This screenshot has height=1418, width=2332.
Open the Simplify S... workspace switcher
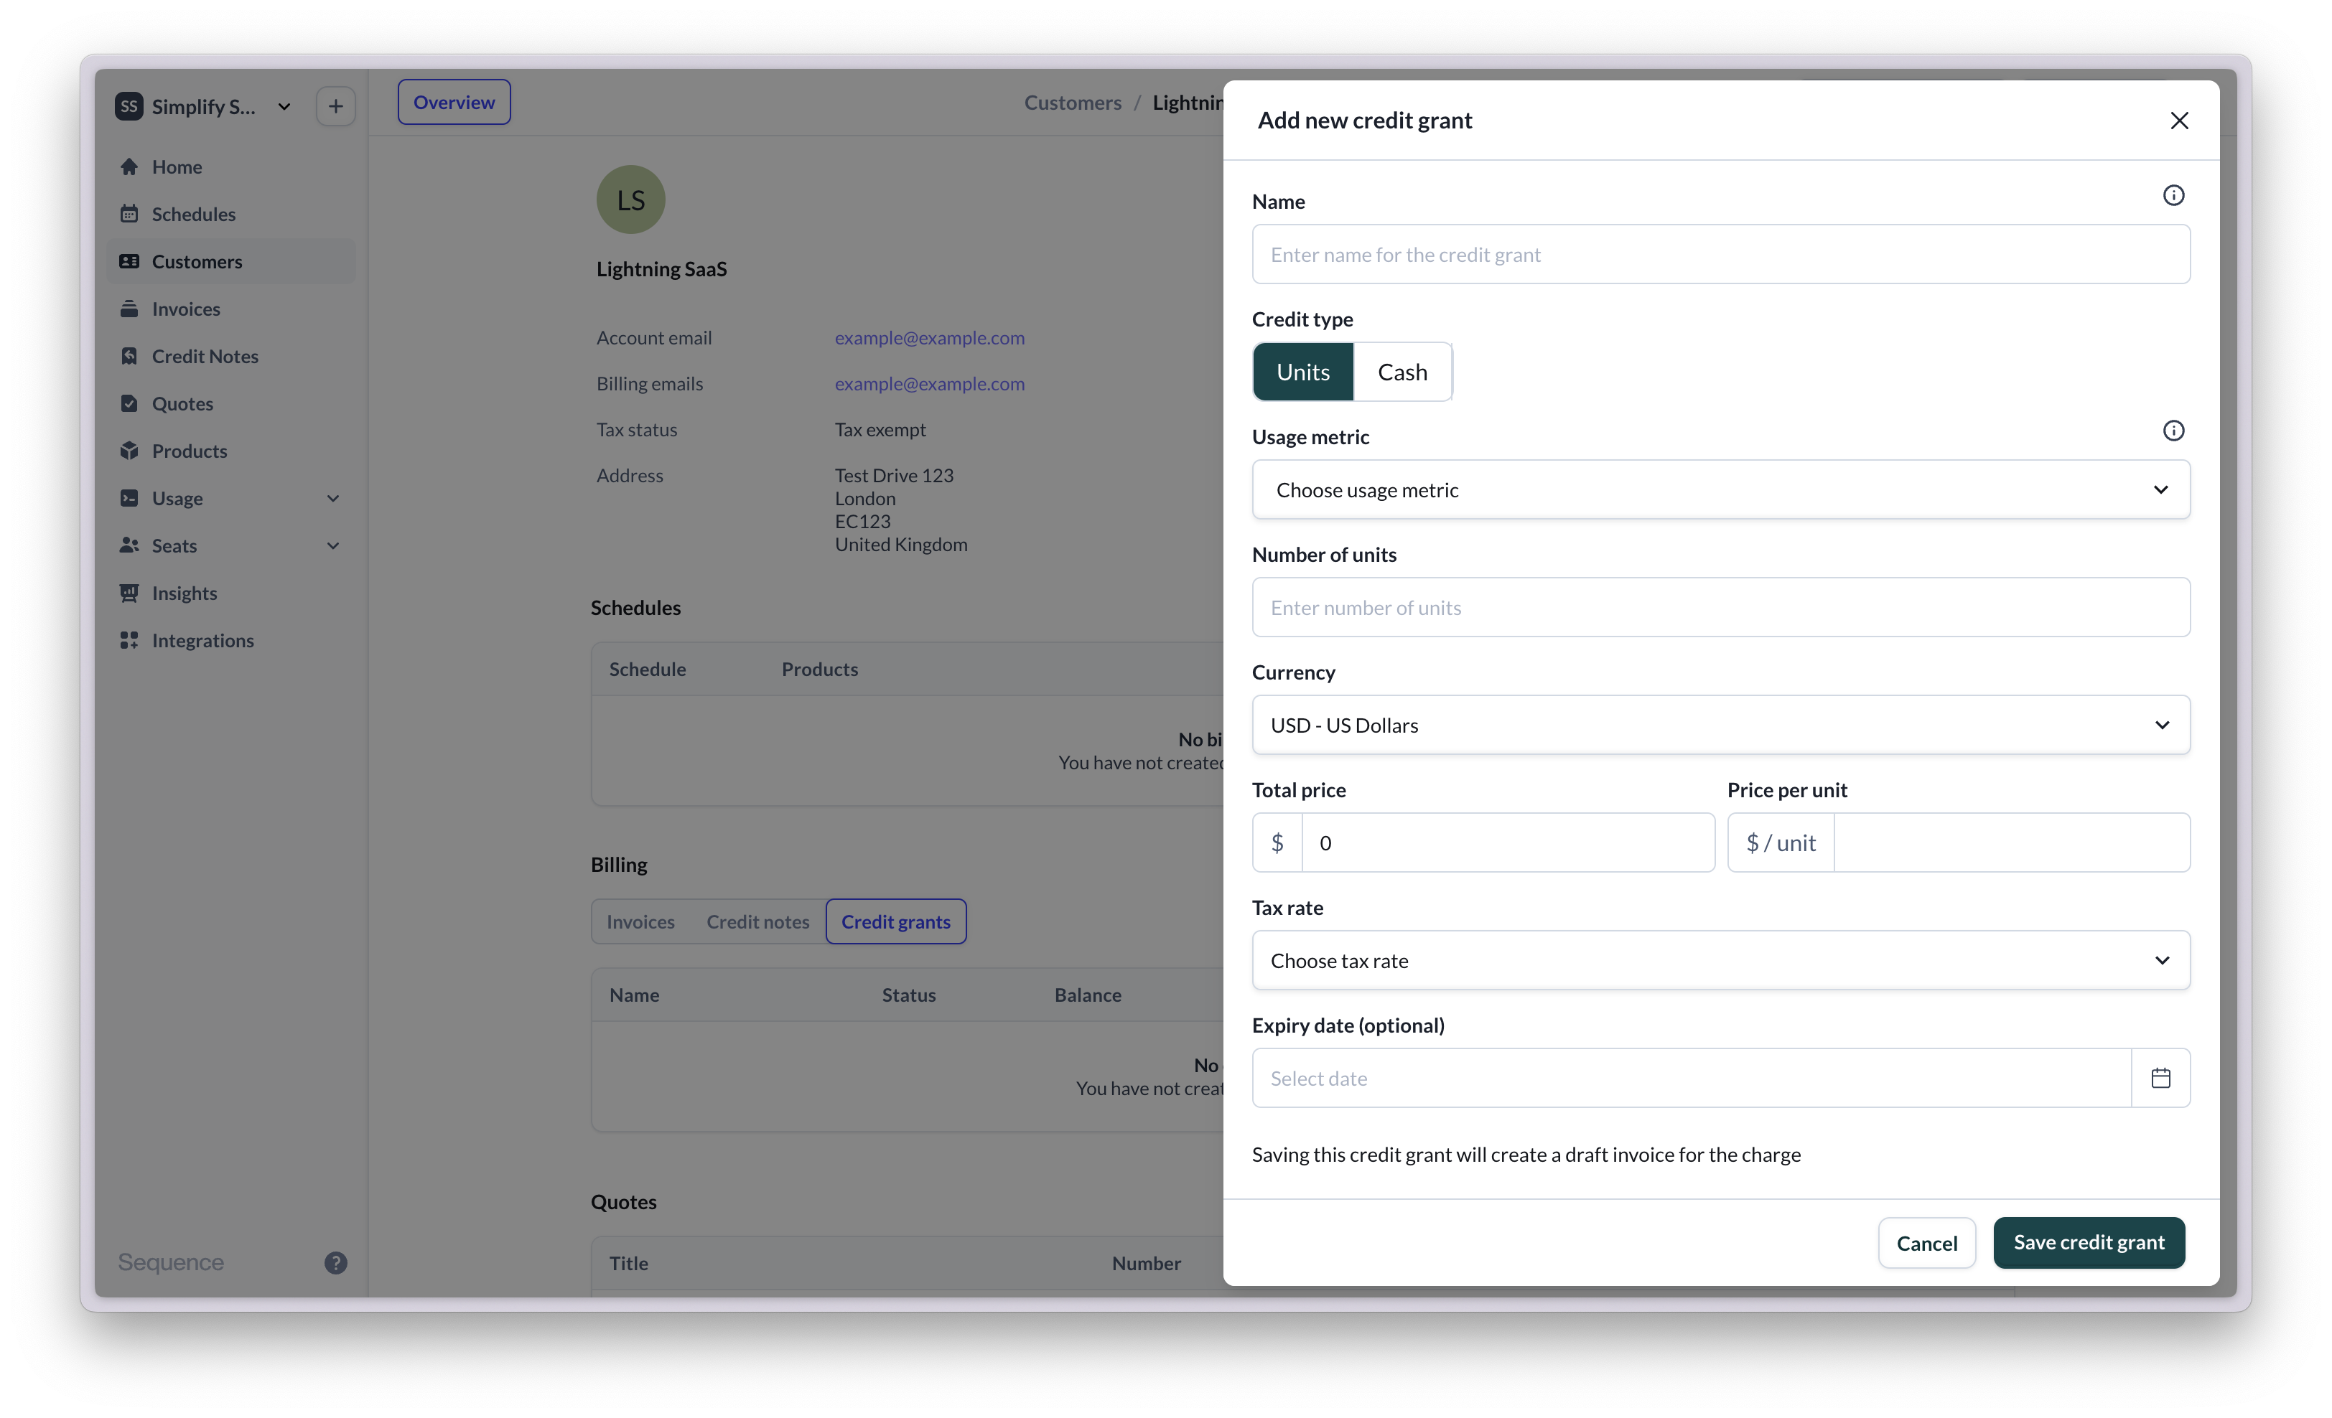point(203,106)
